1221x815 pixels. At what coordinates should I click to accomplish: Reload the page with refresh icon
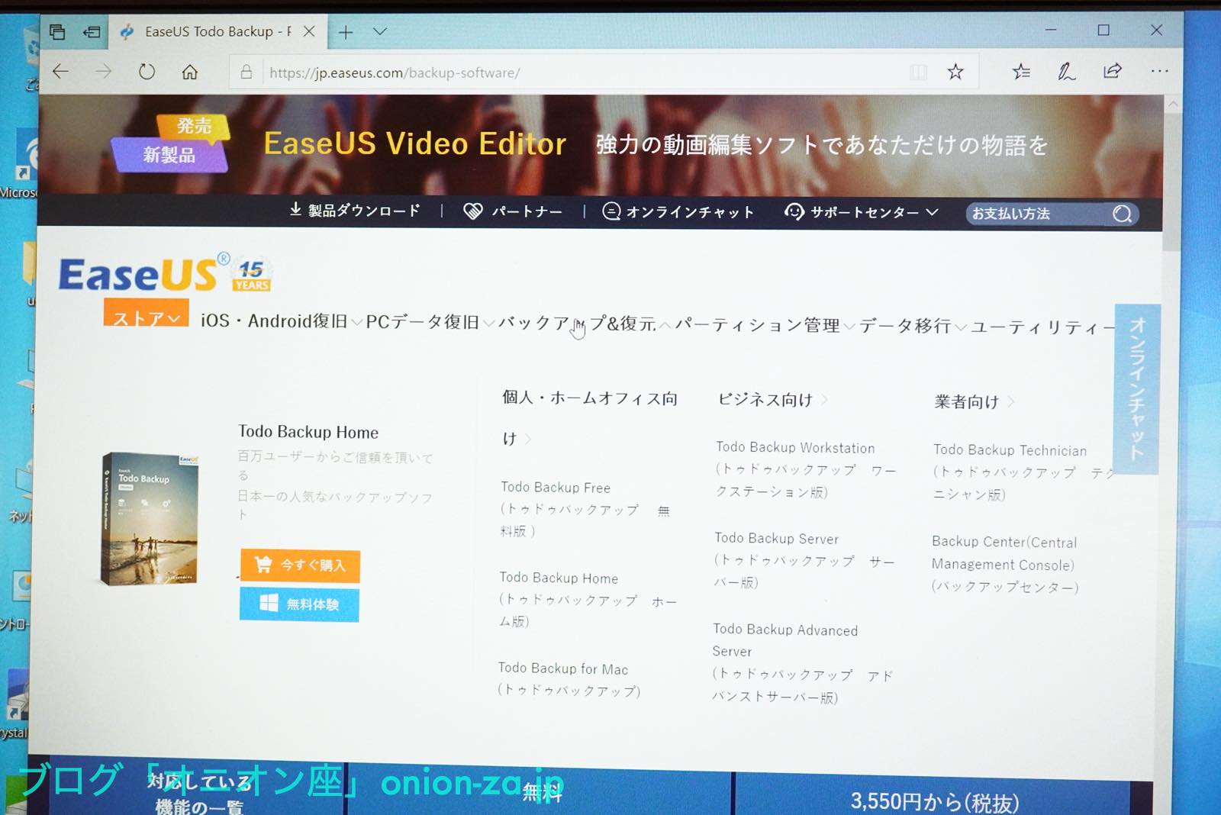click(x=147, y=72)
